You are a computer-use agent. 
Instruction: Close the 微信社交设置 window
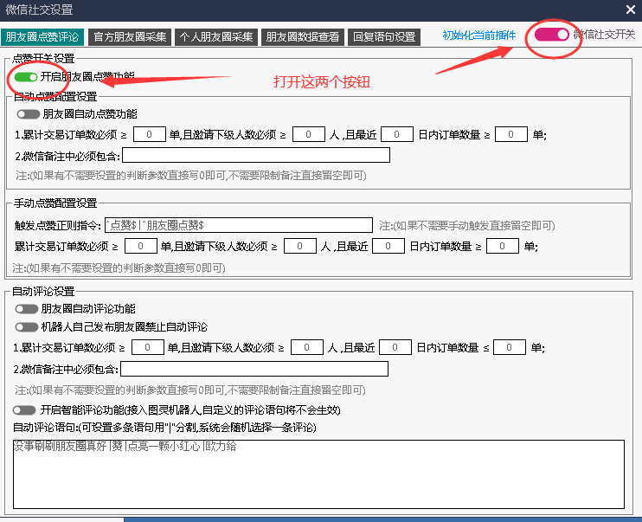click(629, 10)
